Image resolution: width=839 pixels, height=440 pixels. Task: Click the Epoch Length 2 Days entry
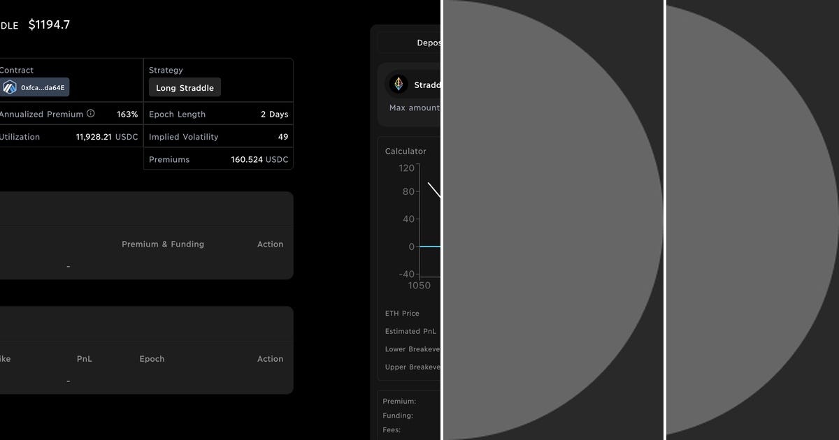coord(273,114)
